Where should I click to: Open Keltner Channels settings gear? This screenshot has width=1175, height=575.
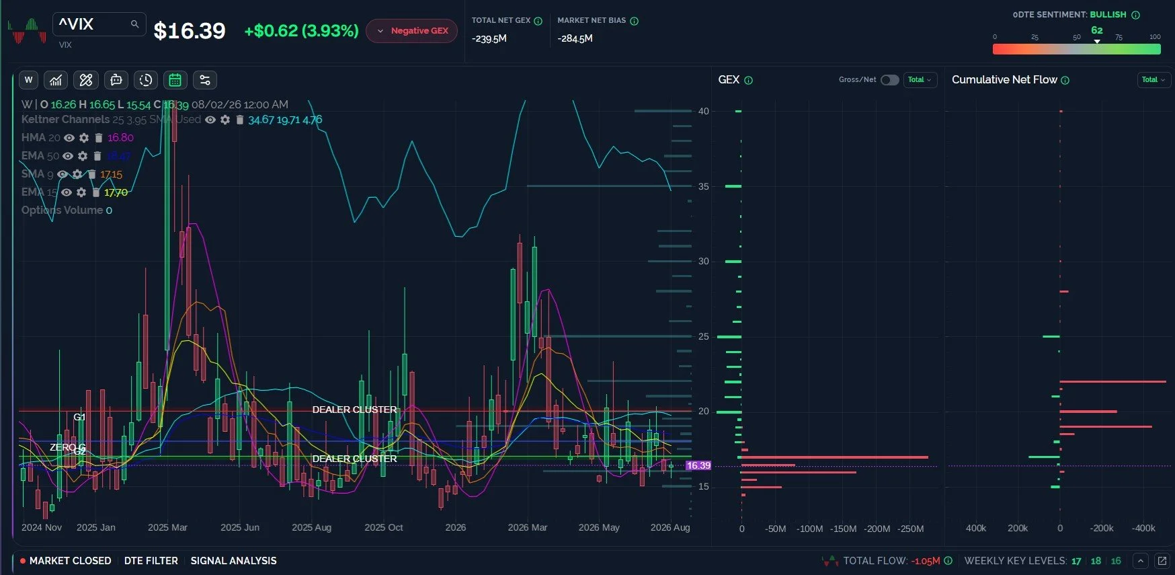[x=225, y=120]
